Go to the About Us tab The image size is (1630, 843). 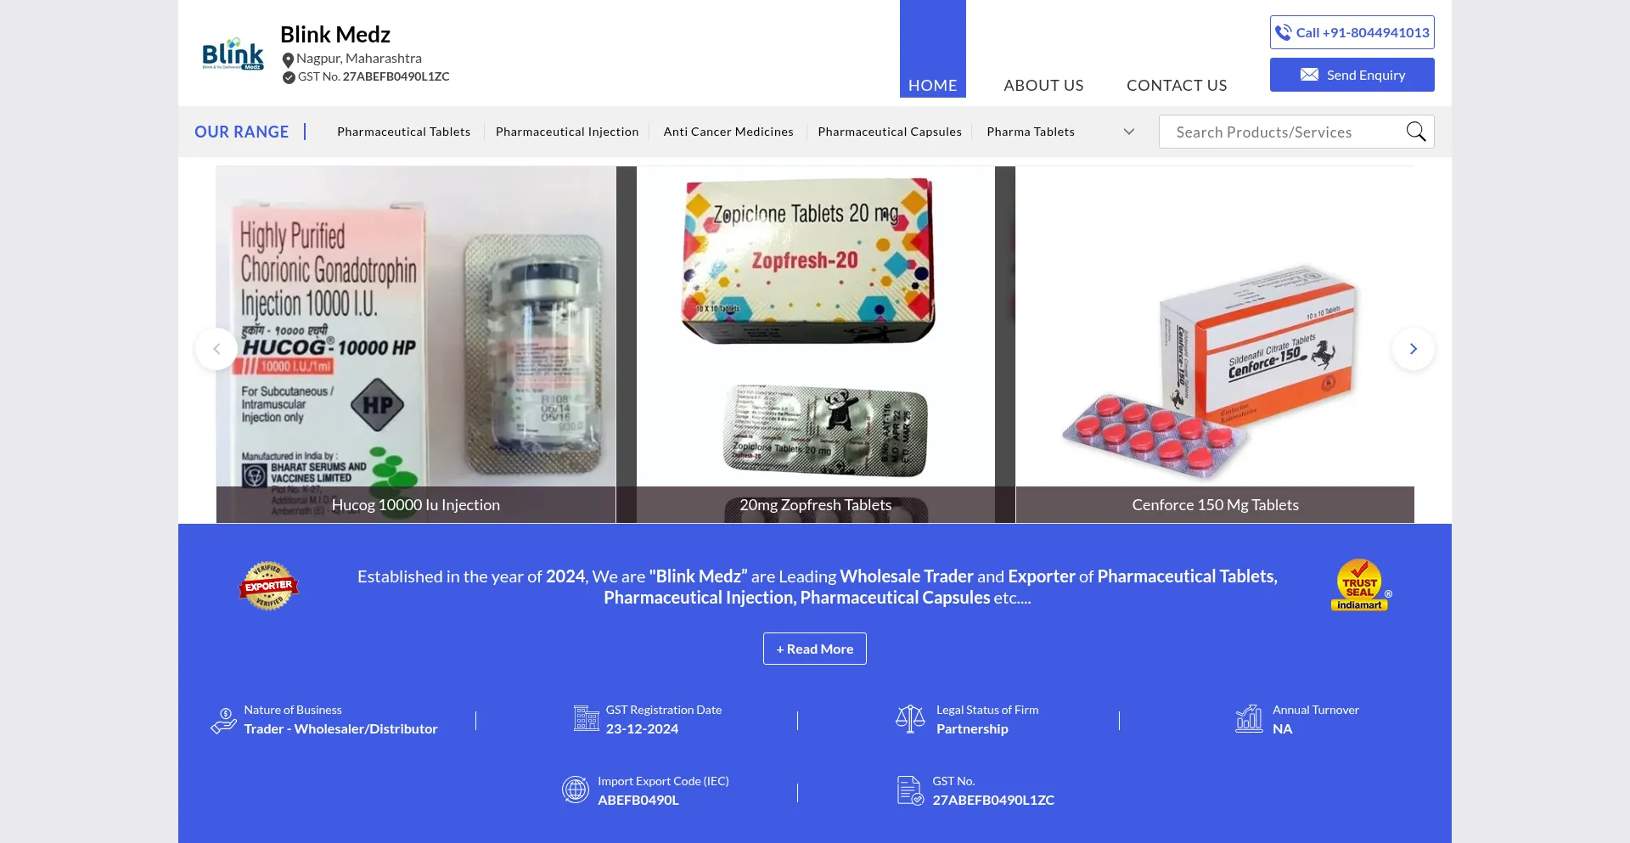[x=1043, y=85]
